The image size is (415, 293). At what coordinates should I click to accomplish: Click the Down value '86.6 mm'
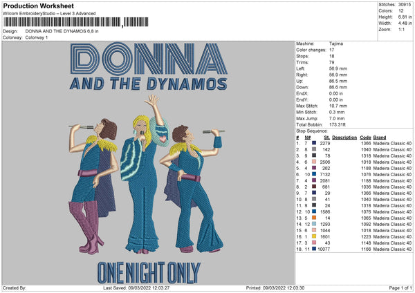(338, 87)
